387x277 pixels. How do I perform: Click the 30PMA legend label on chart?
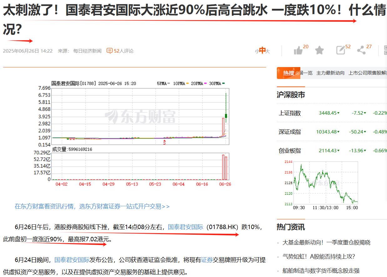215,83
